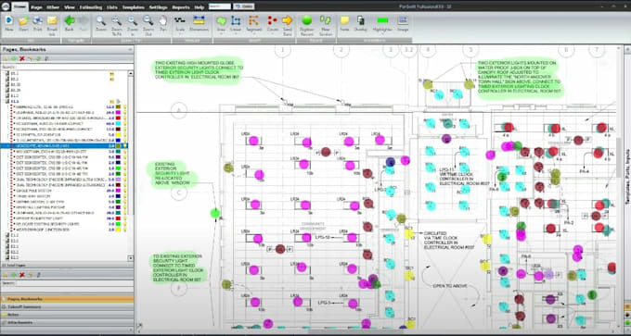Open the Linear takeoff dropdown

click(236, 33)
